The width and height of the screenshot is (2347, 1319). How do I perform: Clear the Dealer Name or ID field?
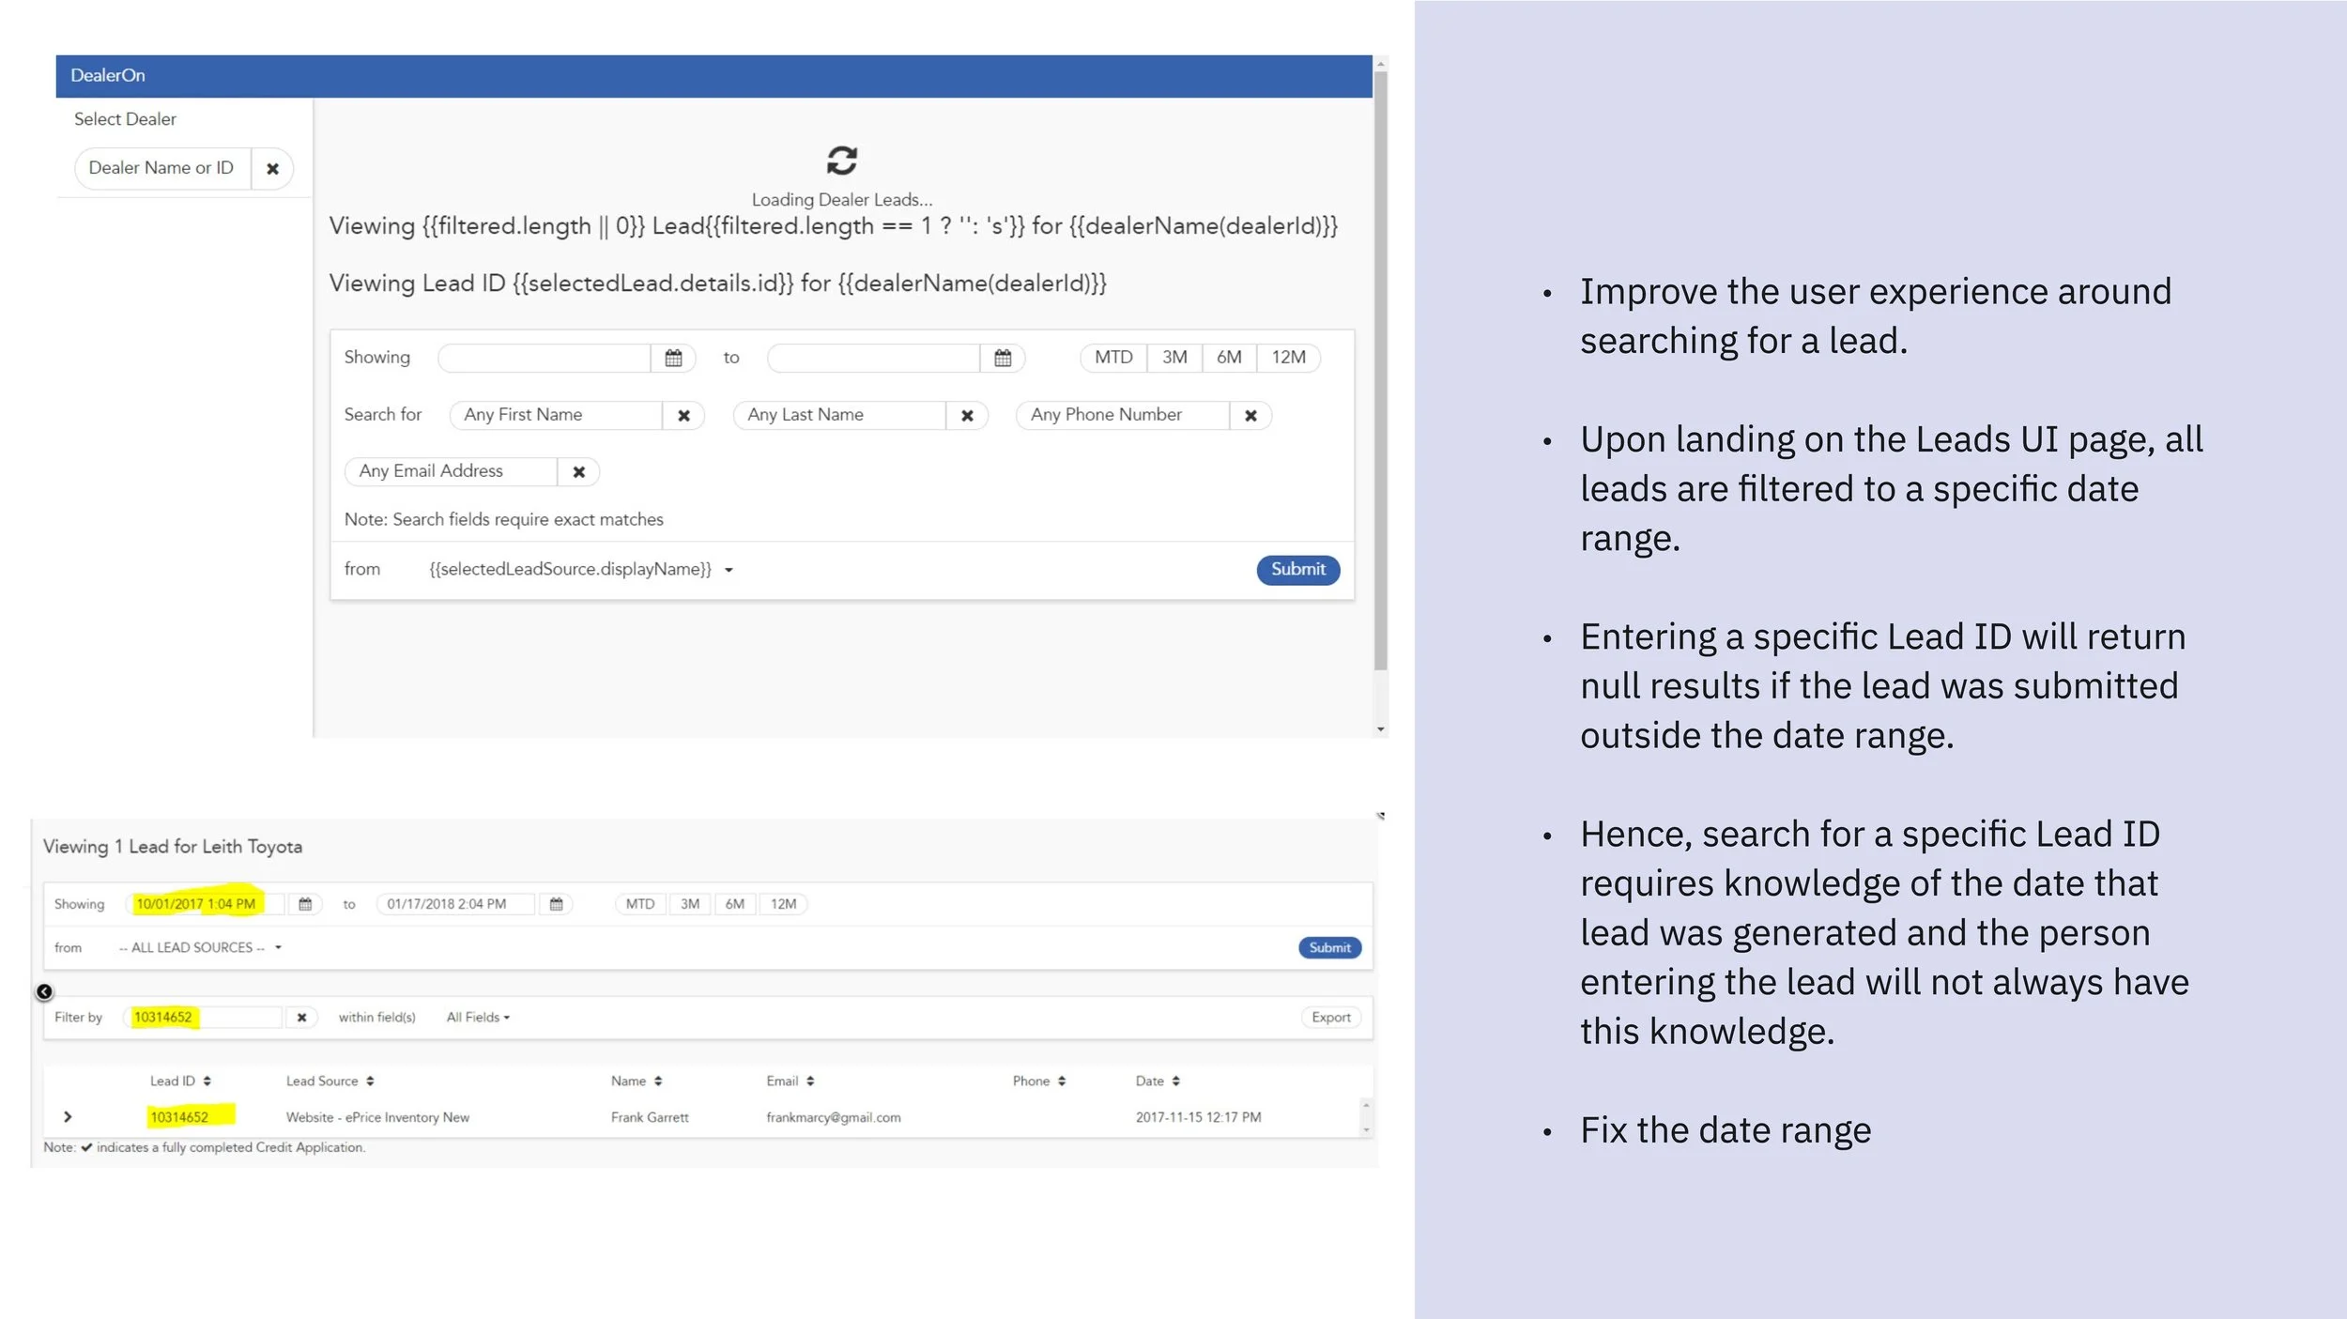pos(272,169)
